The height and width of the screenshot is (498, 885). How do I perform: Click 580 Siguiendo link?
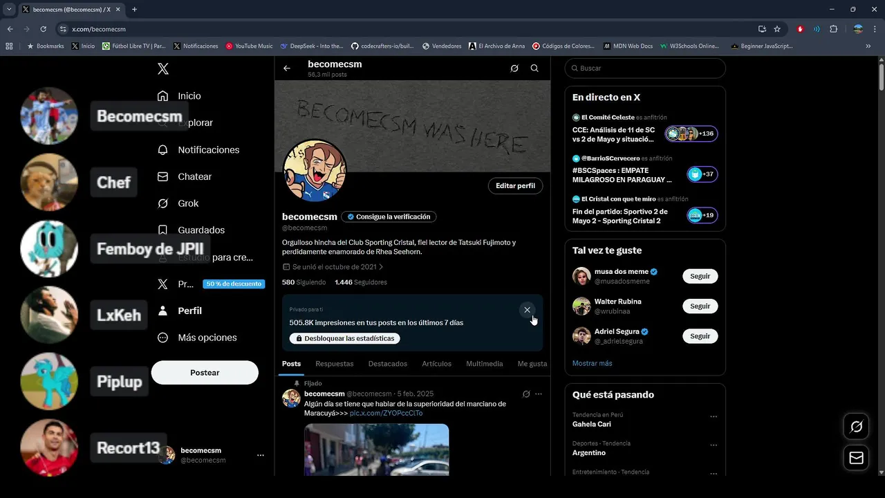pyautogui.click(x=304, y=282)
